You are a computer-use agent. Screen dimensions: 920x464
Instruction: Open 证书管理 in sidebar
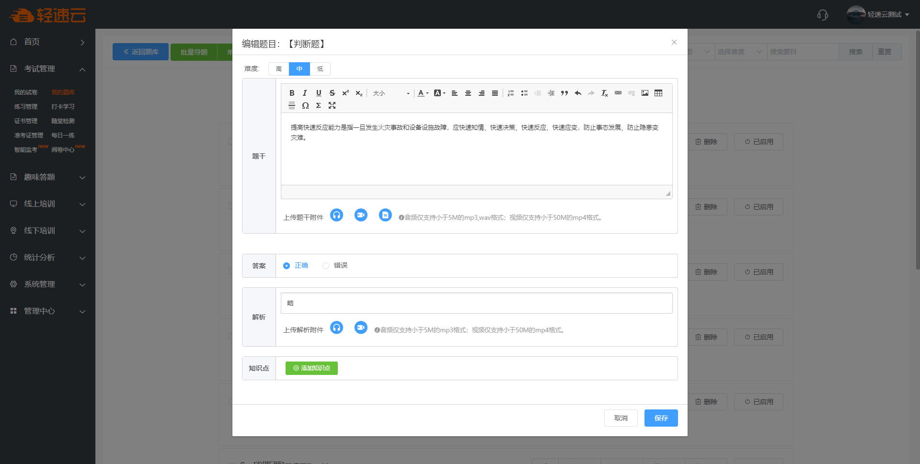point(26,121)
